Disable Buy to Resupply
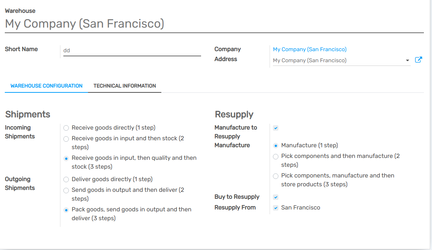The height and width of the screenshot is (250, 432). [x=275, y=197]
